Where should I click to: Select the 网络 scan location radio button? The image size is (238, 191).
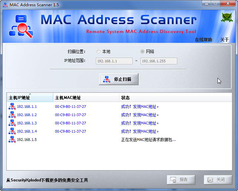142,51
